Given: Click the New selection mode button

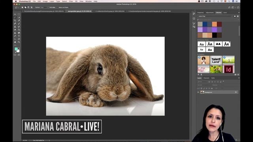Looking at the screenshot, I should coord(22,7).
